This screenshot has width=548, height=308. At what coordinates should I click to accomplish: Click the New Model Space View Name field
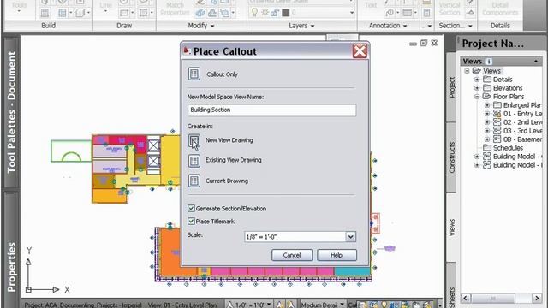click(271, 110)
